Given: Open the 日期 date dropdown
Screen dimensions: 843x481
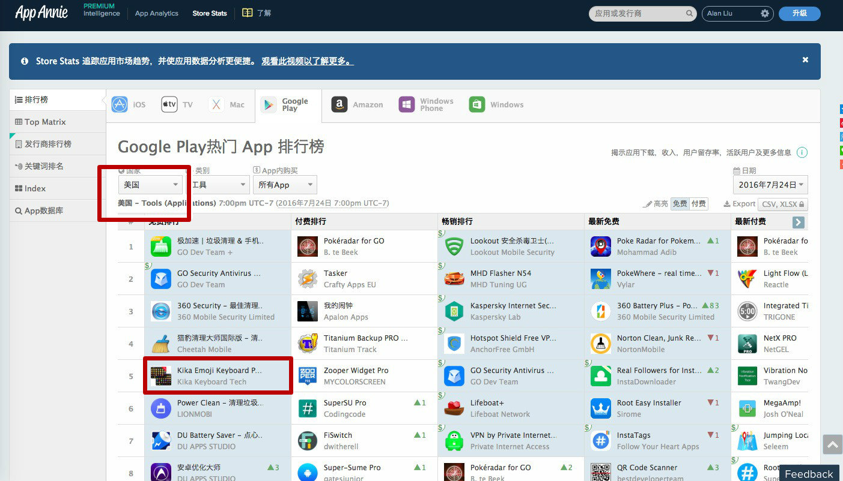Looking at the screenshot, I should pos(770,185).
